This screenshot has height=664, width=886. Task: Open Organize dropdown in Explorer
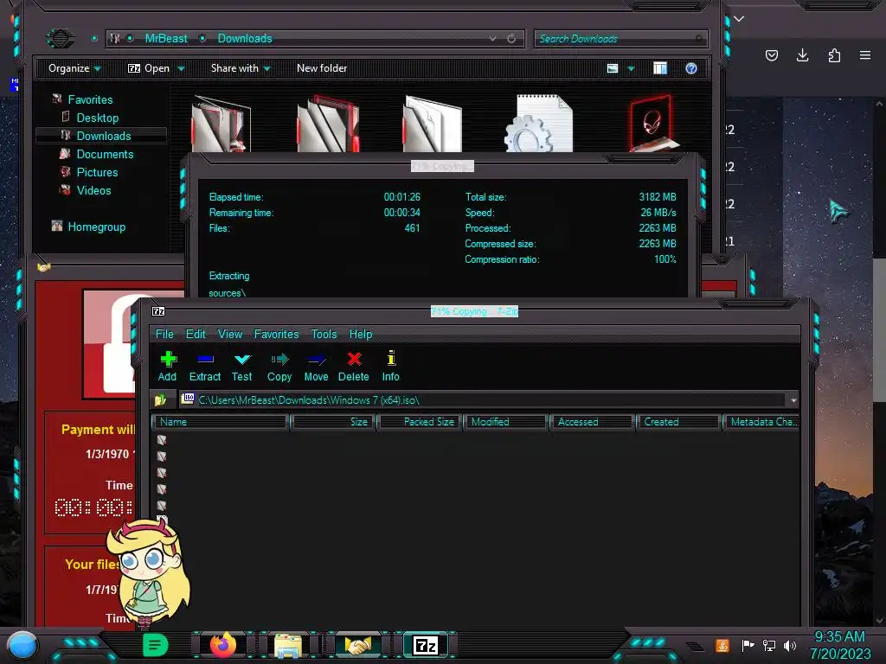tap(74, 68)
